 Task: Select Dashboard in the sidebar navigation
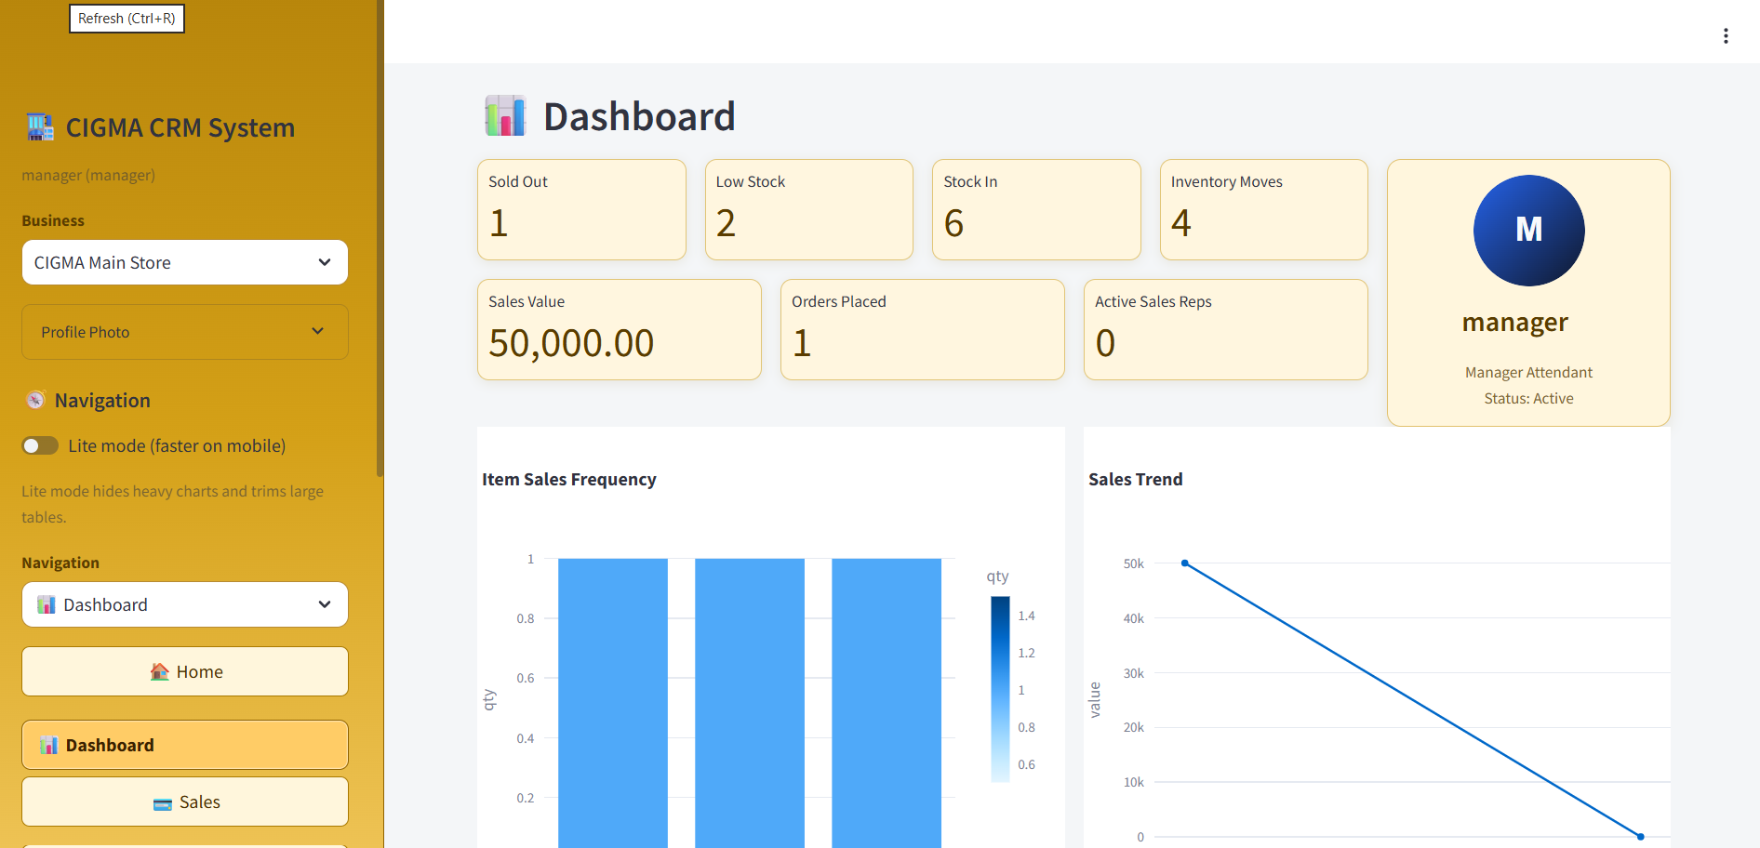[x=184, y=745]
